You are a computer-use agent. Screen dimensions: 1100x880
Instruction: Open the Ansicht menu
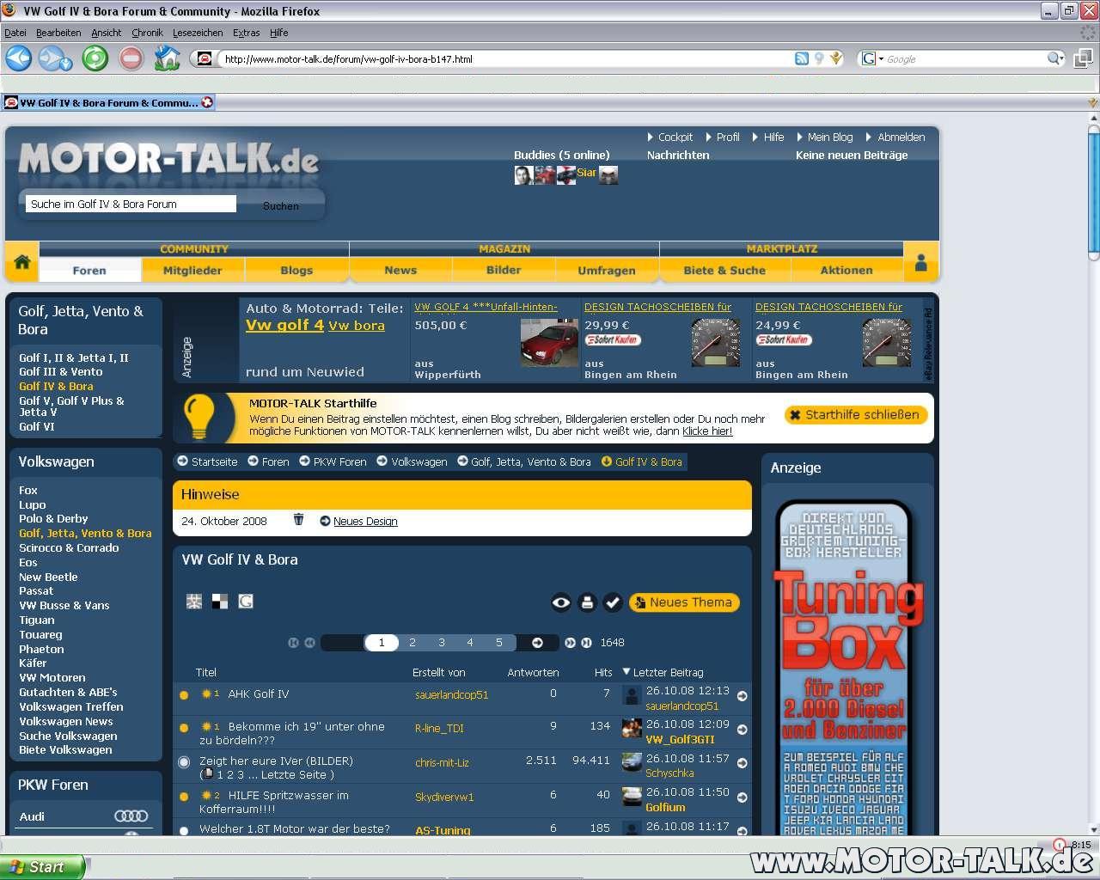(x=107, y=33)
